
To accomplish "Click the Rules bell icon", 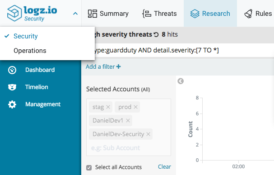I will [x=248, y=14].
